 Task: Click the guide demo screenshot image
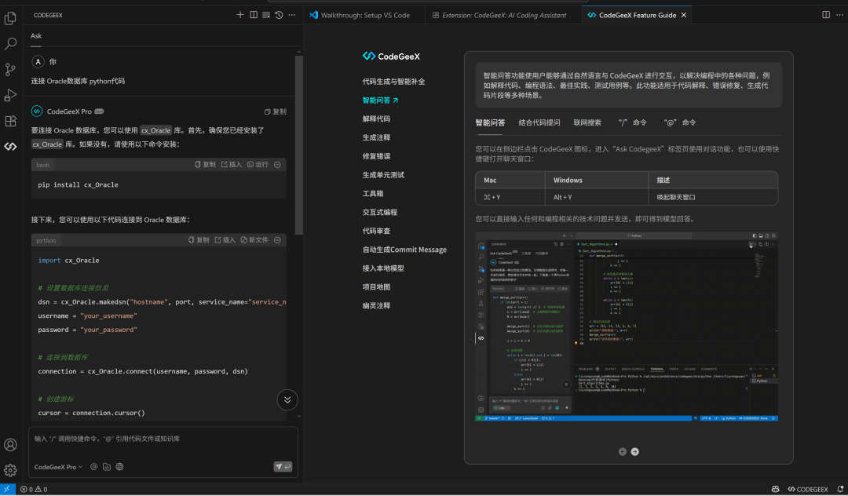coord(627,327)
